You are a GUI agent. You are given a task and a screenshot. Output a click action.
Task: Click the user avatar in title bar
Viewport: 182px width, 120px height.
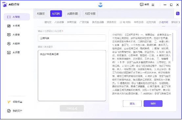pyautogui.click(x=100, y=5)
